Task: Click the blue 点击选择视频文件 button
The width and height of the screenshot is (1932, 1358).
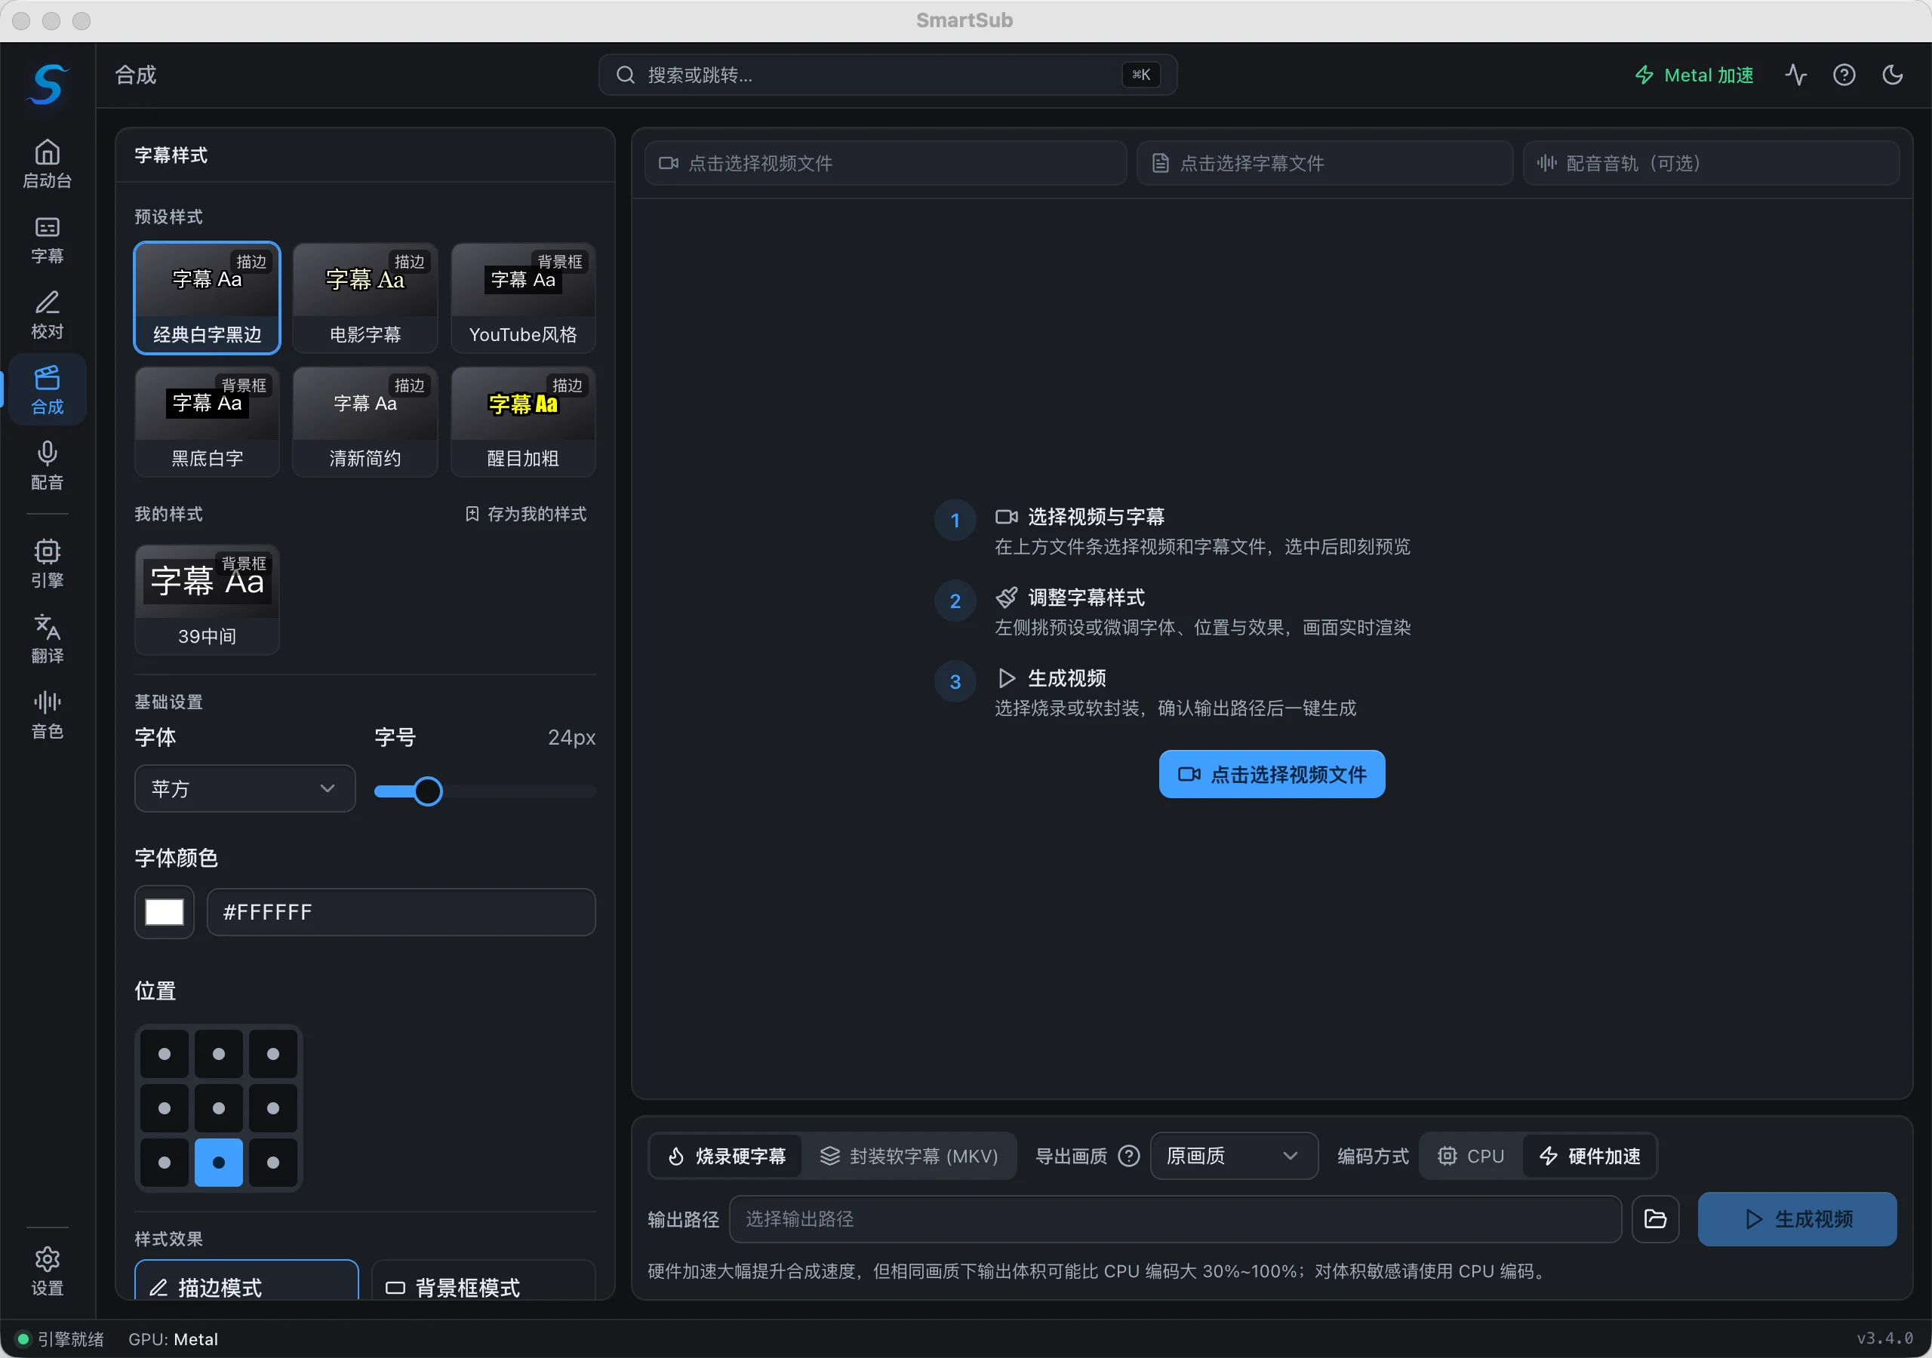Action: (x=1272, y=774)
